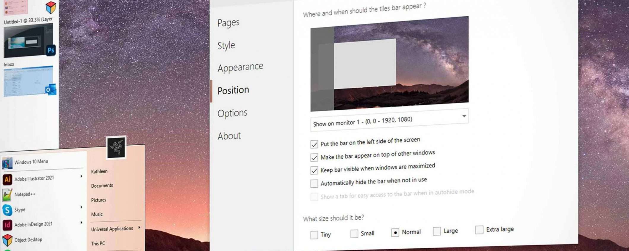Select the Large size option
629x251 pixels.
pyautogui.click(x=437, y=231)
